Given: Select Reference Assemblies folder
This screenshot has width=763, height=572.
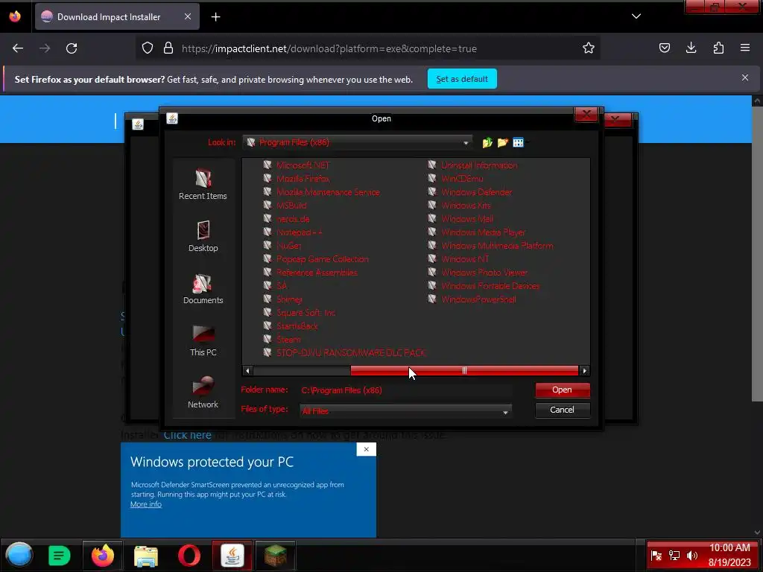Looking at the screenshot, I should [317, 273].
